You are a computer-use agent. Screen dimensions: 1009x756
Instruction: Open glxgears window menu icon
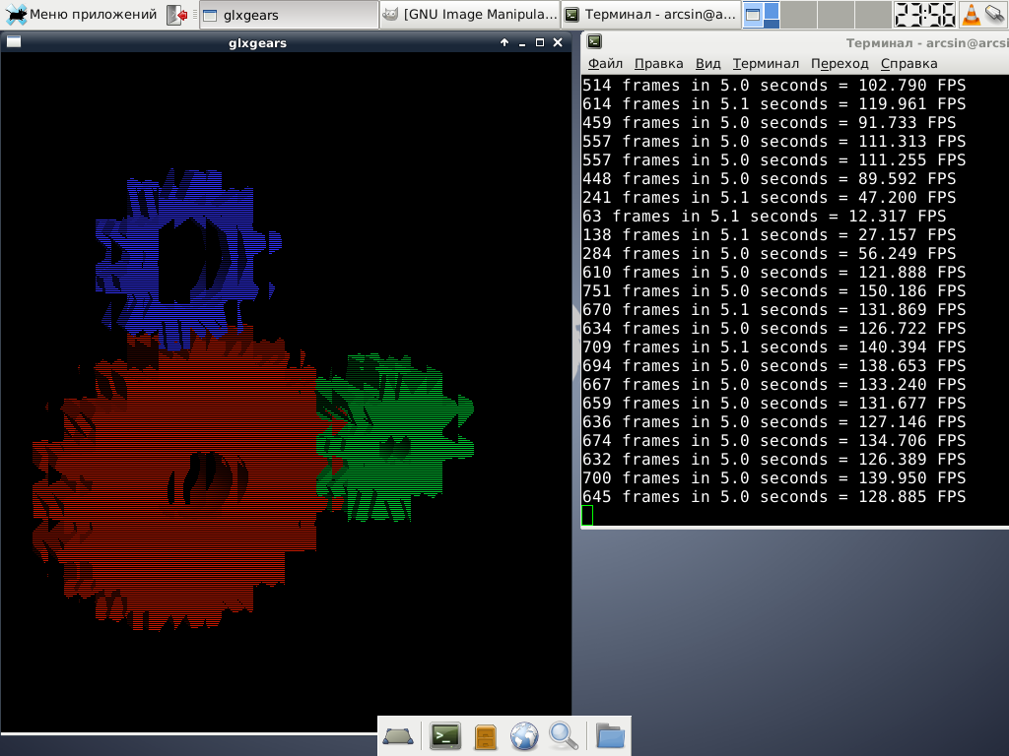pos(14,42)
